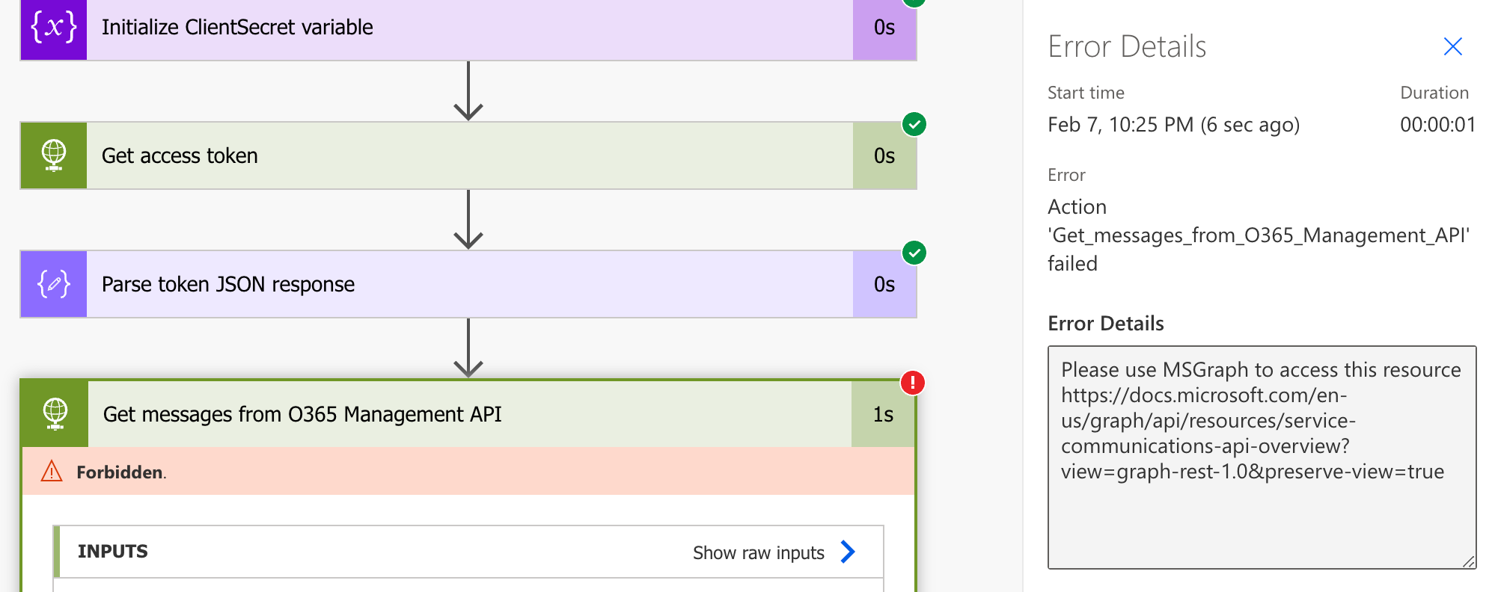
Task: Click the INPUTS section header
Action: coord(111,552)
